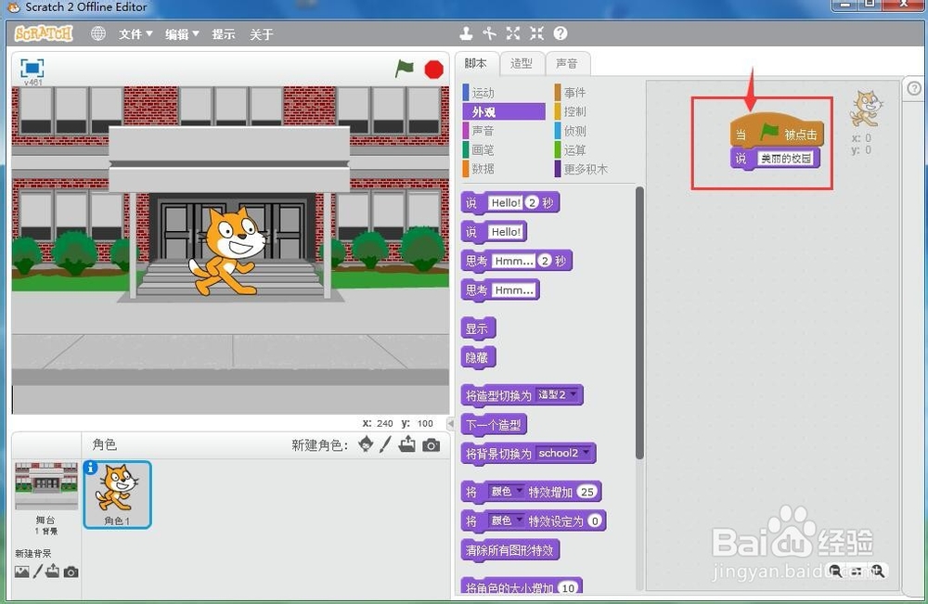This screenshot has height=604, width=928.
Task: Select the 运算 block category
Action: 595,149
